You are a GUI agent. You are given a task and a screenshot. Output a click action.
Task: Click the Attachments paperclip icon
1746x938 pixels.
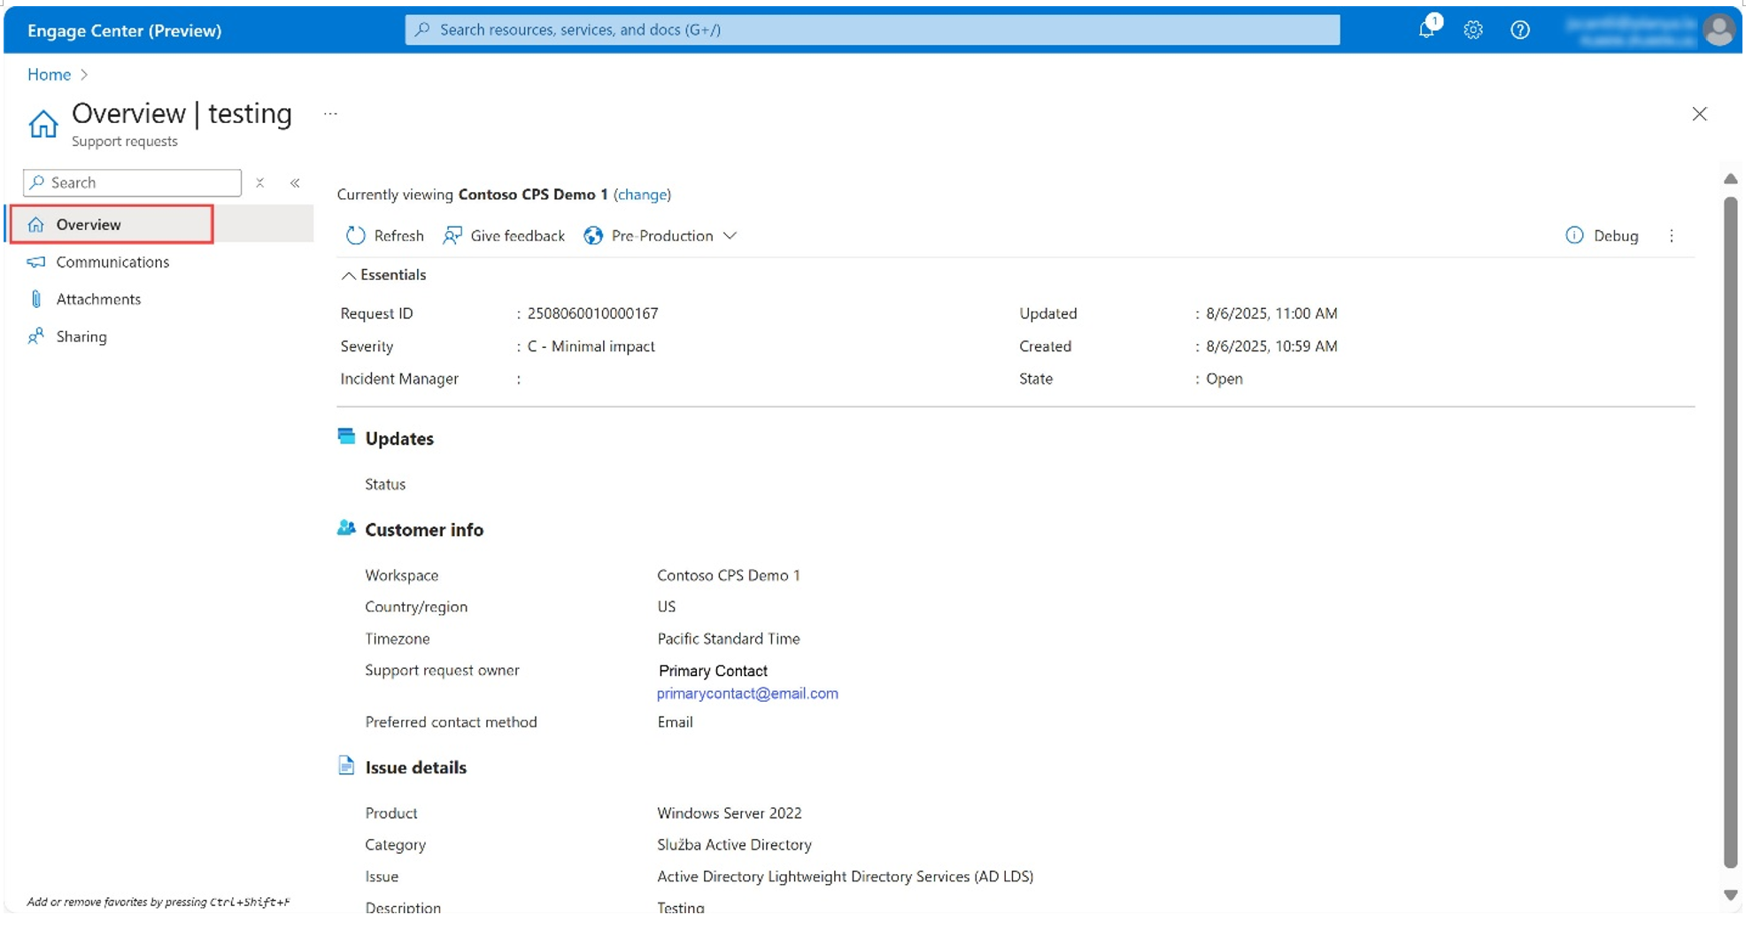[x=35, y=299]
